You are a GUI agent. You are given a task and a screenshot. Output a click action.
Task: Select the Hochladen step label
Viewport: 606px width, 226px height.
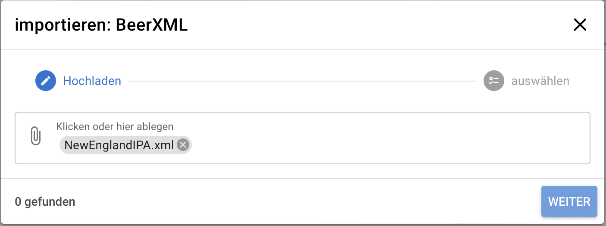(x=92, y=81)
